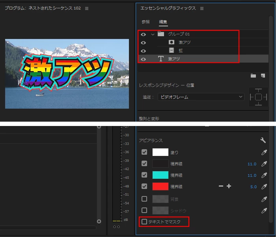Open the Essential Graphics panel menu
Screen dimensions: 276x237
pos(202,8)
